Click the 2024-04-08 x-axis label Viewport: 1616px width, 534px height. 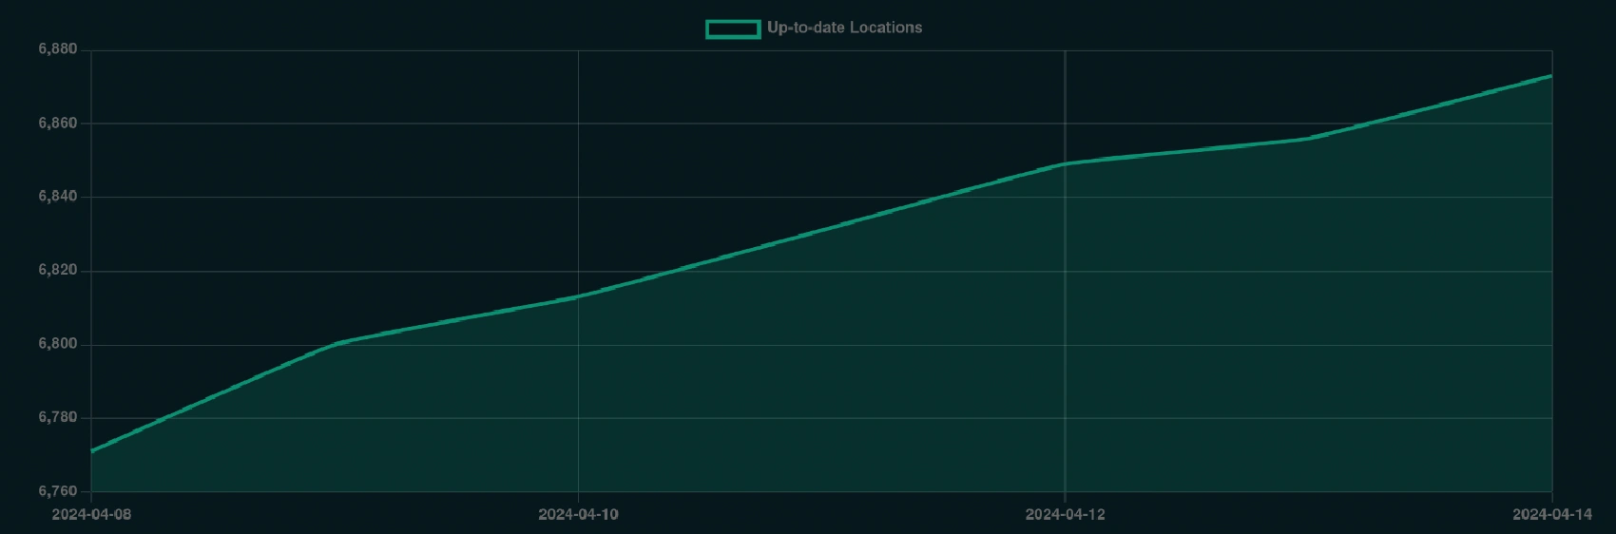pos(91,514)
